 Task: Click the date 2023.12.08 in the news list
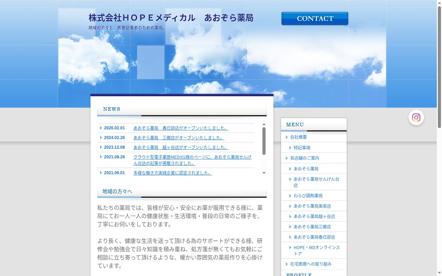[114, 147]
